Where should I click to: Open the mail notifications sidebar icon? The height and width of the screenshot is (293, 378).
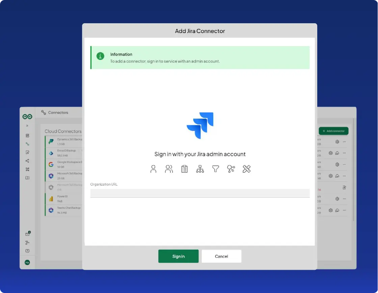coord(28,234)
